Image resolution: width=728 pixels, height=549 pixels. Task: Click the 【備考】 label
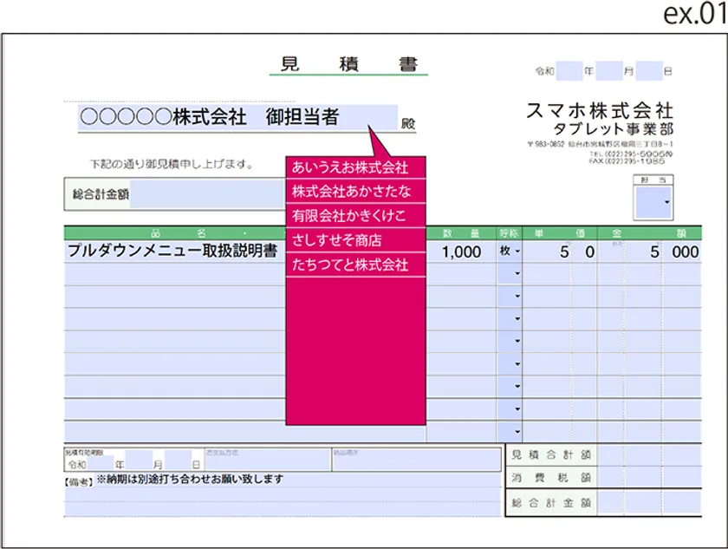[79, 482]
